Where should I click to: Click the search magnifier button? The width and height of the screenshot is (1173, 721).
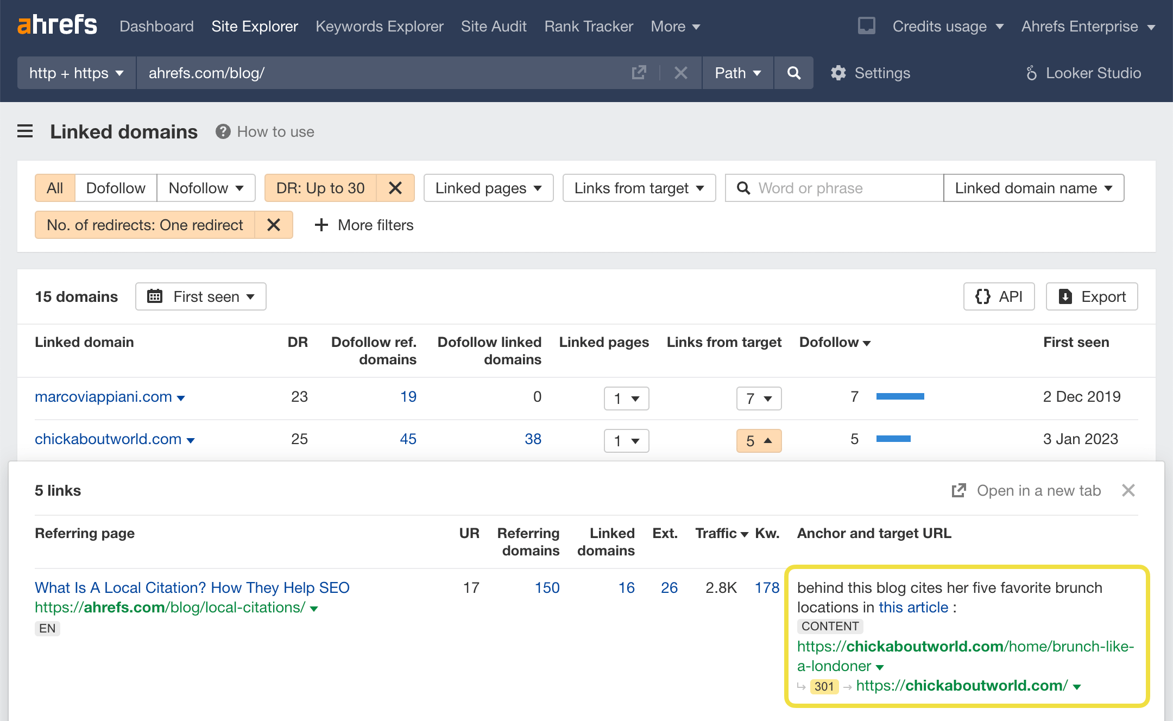(x=793, y=73)
